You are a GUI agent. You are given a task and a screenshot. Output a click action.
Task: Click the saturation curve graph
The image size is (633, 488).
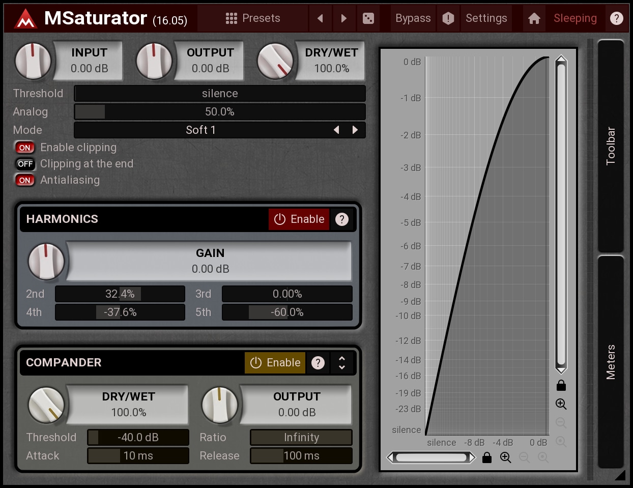coord(487,246)
